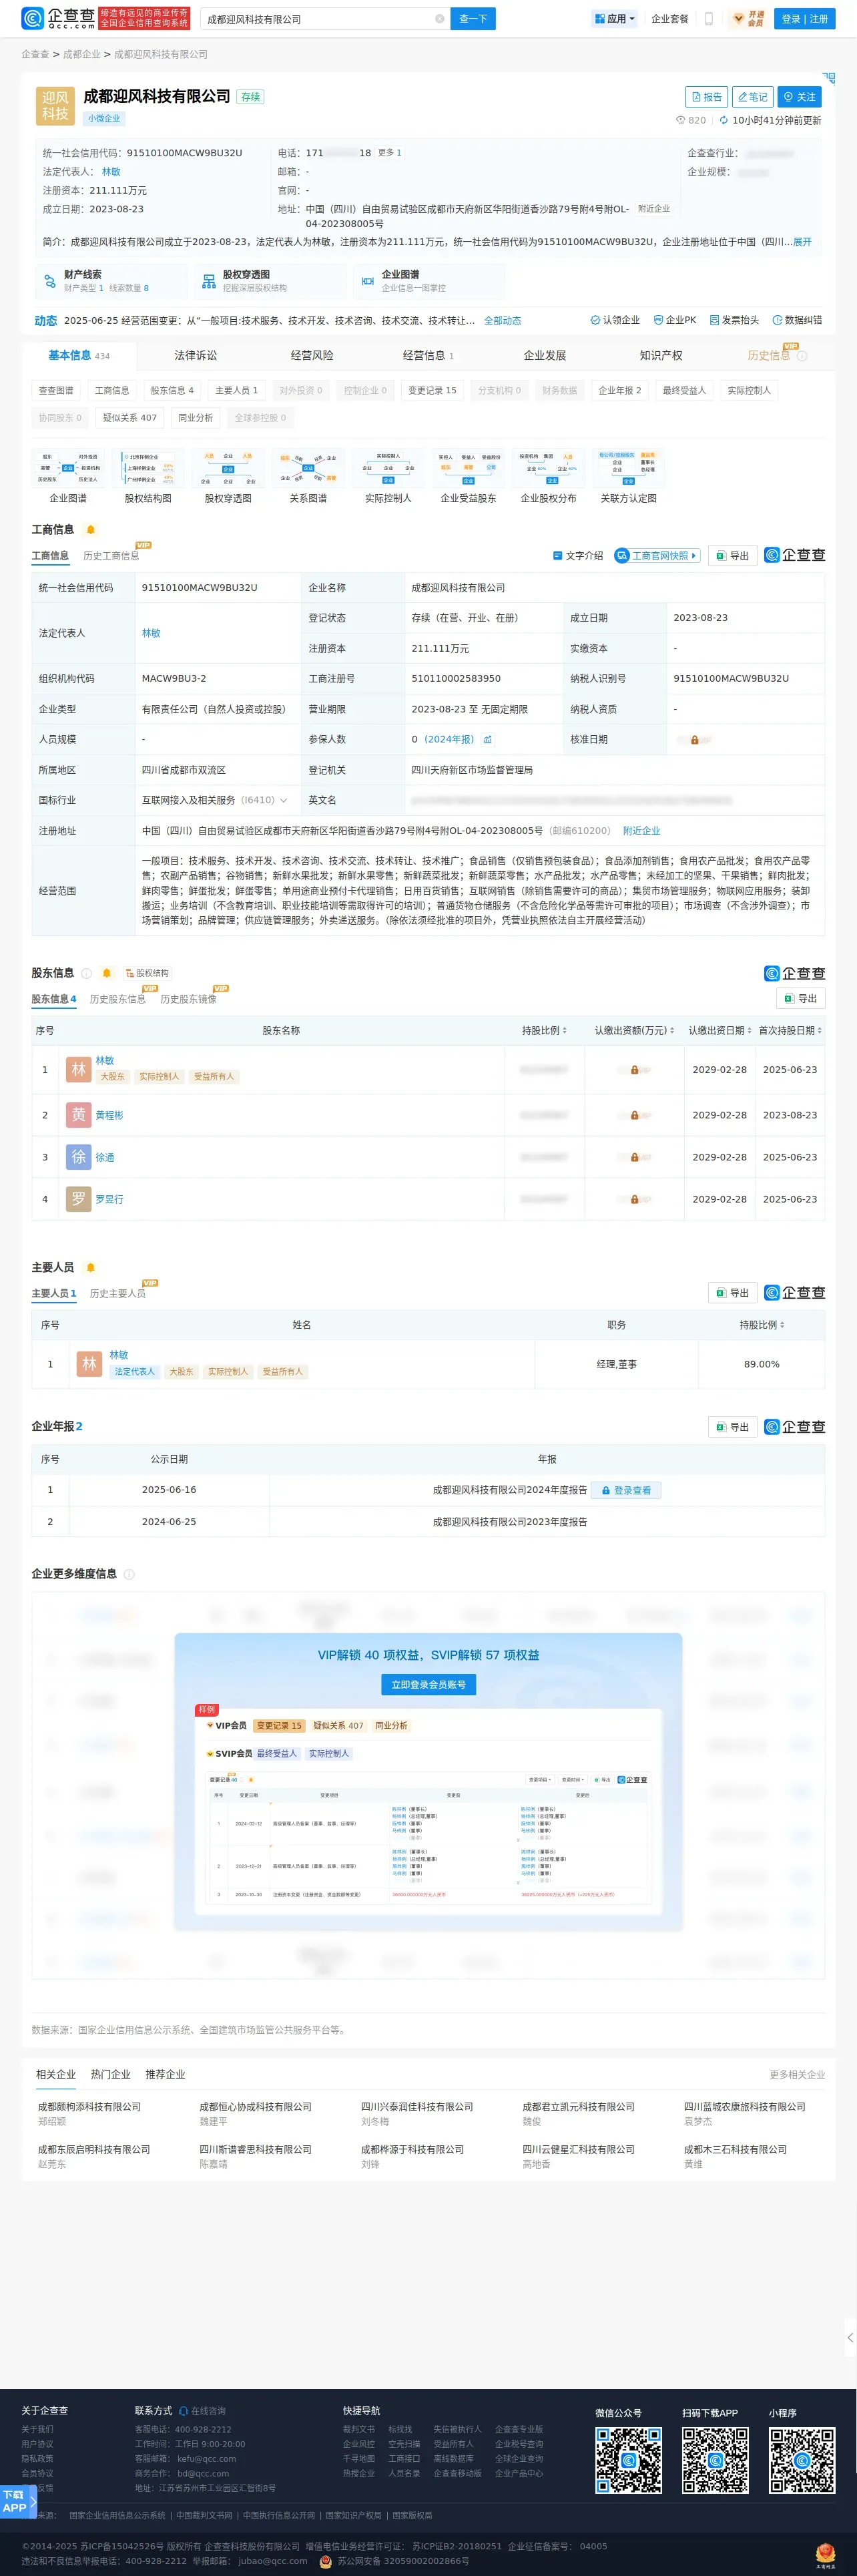This screenshot has height=2576, width=857.
Task: Click the 认领企业 claim icon link
Action: click(x=614, y=320)
